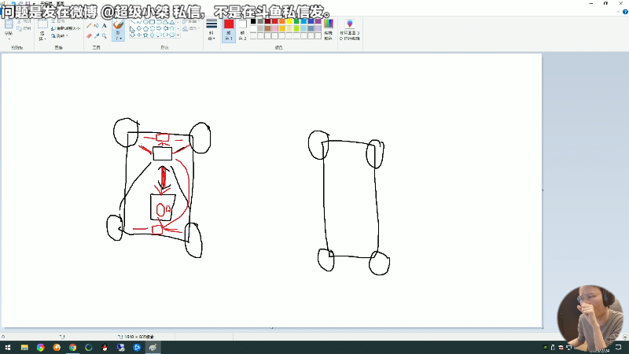This screenshot has width=629, height=354.
Task: Click the QQ penguin taskbar icon
Action: click(105, 348)
